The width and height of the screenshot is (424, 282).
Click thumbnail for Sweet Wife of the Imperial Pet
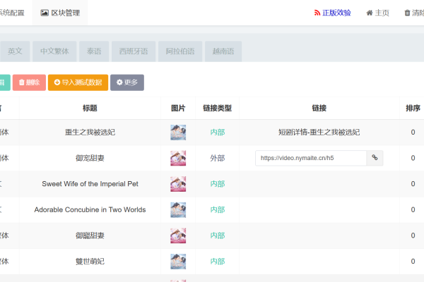click(178, 184)
